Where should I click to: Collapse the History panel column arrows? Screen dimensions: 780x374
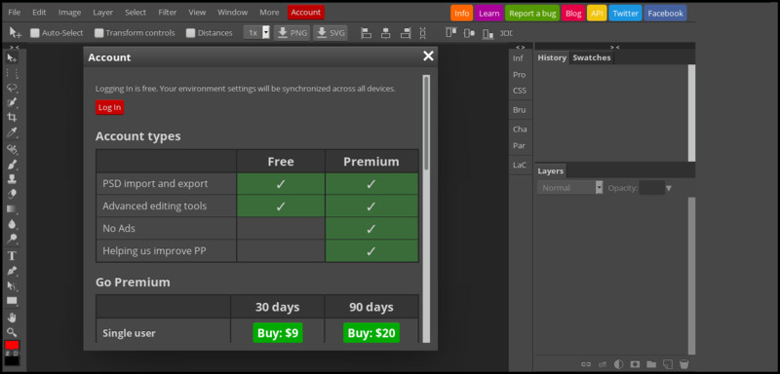pos(615,47)
